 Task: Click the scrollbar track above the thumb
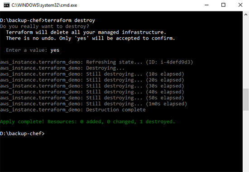click(x=246, y=53)
